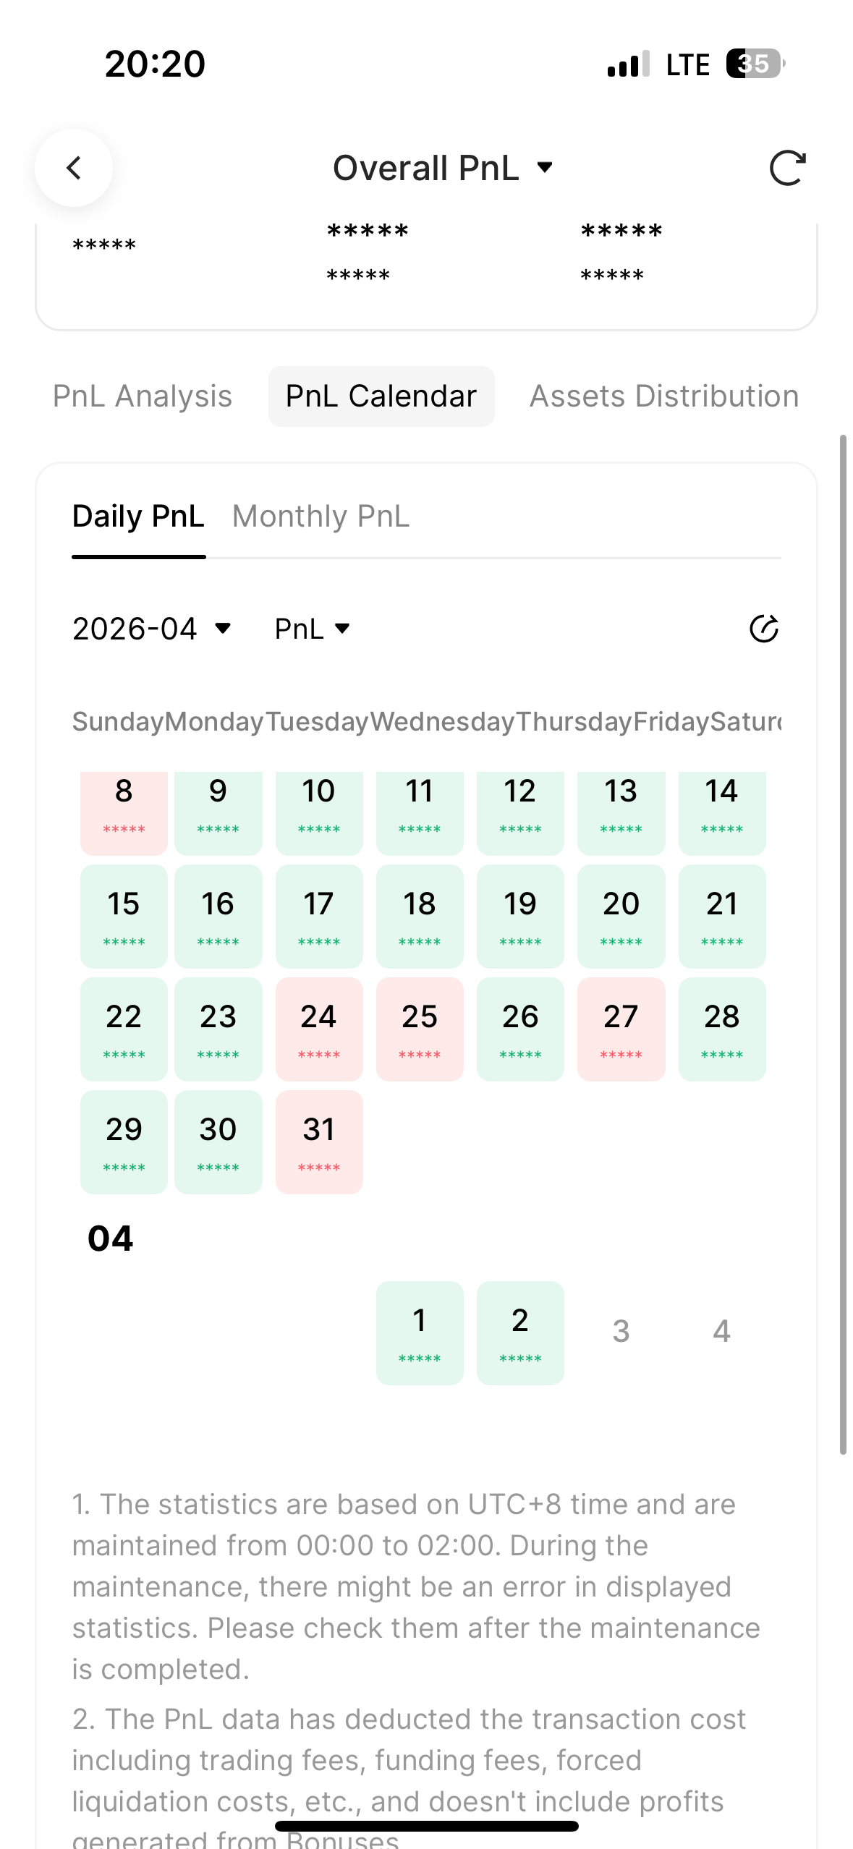The width and height of the screenshot is (853, 1849).
Task: Click the vertical scrollbar on right edge
Action: click(x=843, y=940)
